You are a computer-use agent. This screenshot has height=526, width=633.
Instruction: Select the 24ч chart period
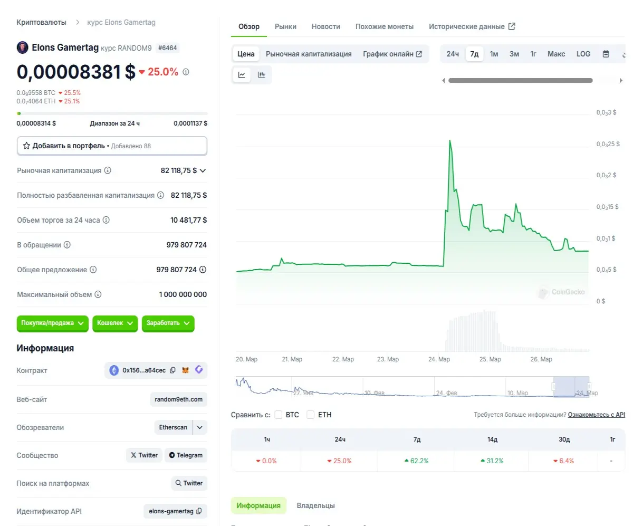[x=453, y=54]
